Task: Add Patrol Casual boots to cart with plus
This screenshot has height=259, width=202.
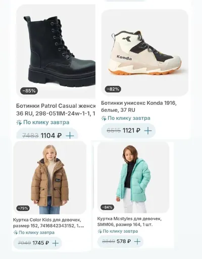Action: pos(70,136)
